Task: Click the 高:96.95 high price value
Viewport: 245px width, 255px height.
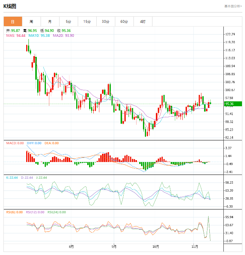Action: pyautogui.click(x=30, y=31)
